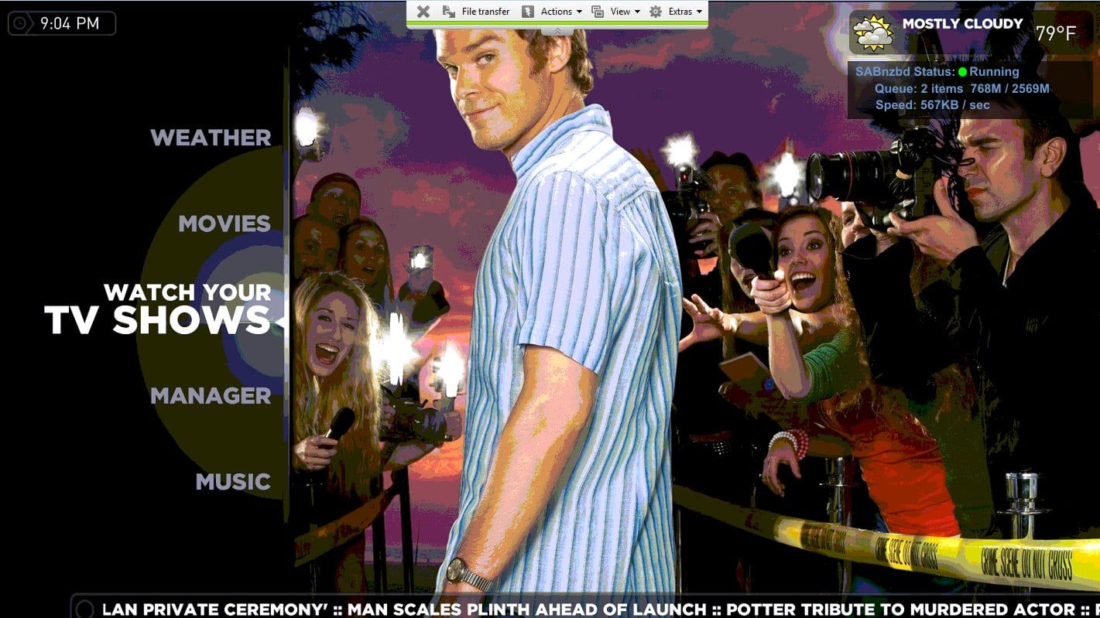This screenshot has width=1100, height=618.
Task: Click the round icon starting the news ticker
Action: [x=85, y=609]
